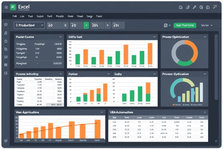Open the last menu in menu bar

pyautogui.click(x=99, y=17)
